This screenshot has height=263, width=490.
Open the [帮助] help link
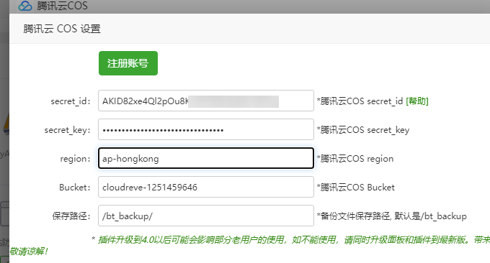[x=417, y=101]
